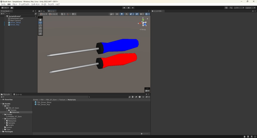The height and width of the screenshot is (138, 257).
Task: Click the scene orientation gizmo
Action: pyautogui.click(x=143, y=23)
